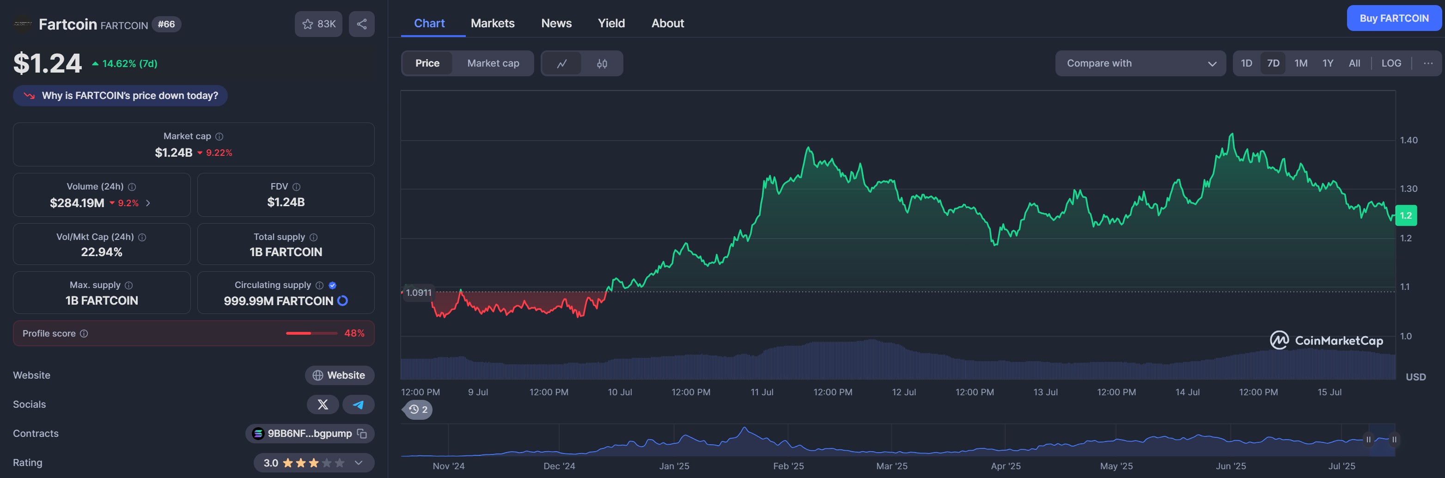Click the chart events history badge
The height and width of the screenshot is (478, 1445).
coord(418,410)
